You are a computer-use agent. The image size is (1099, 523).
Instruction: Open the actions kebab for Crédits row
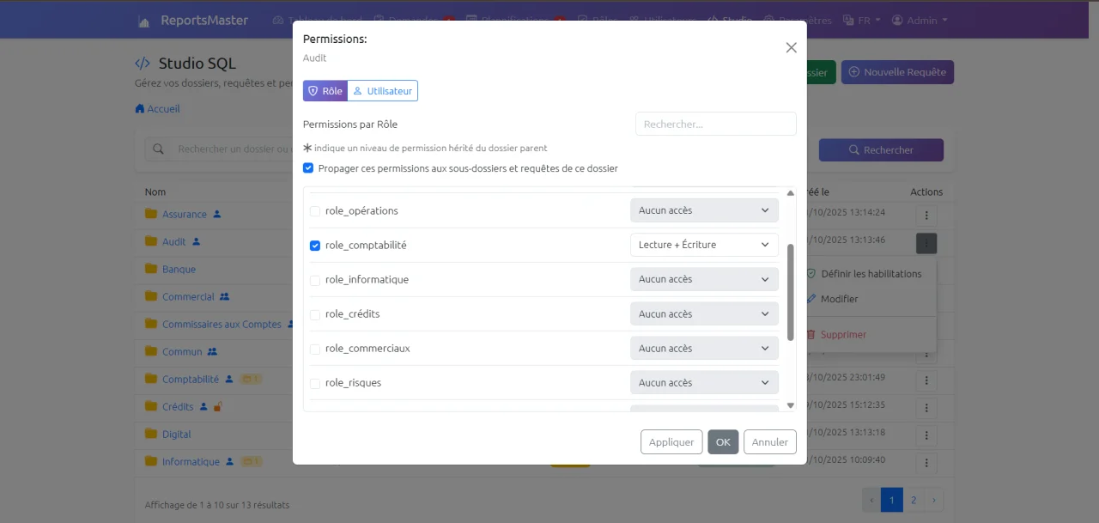tap(926, 407)
